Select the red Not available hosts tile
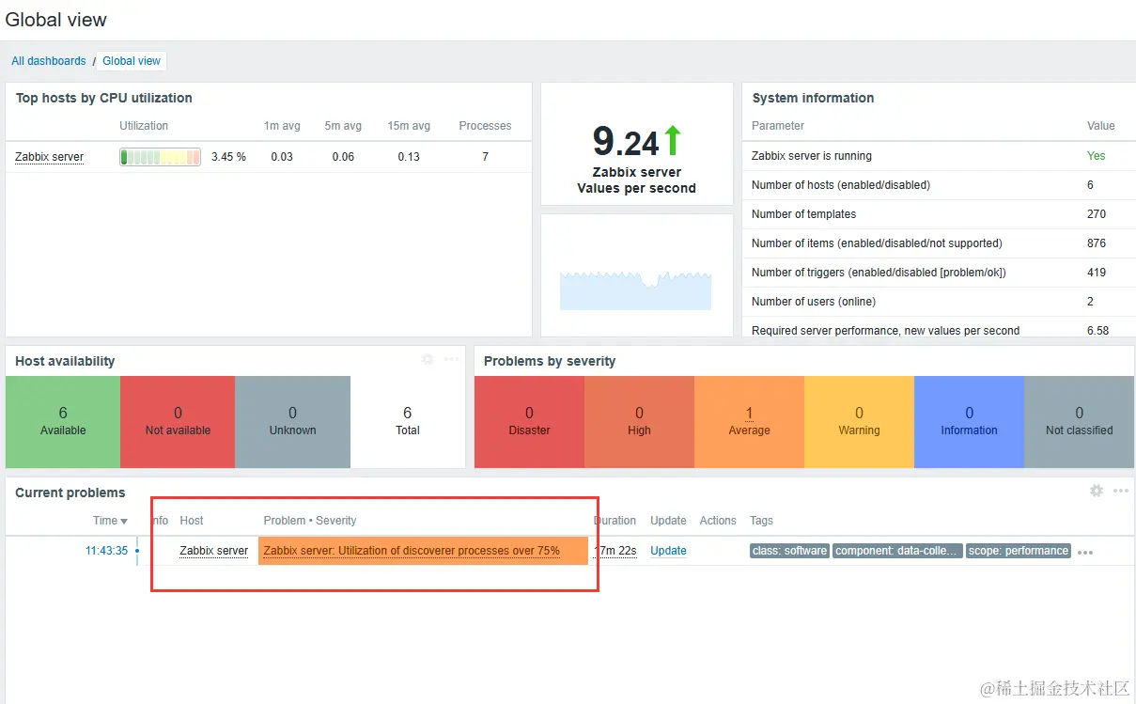1136x704 pixels. click(178, 422)
